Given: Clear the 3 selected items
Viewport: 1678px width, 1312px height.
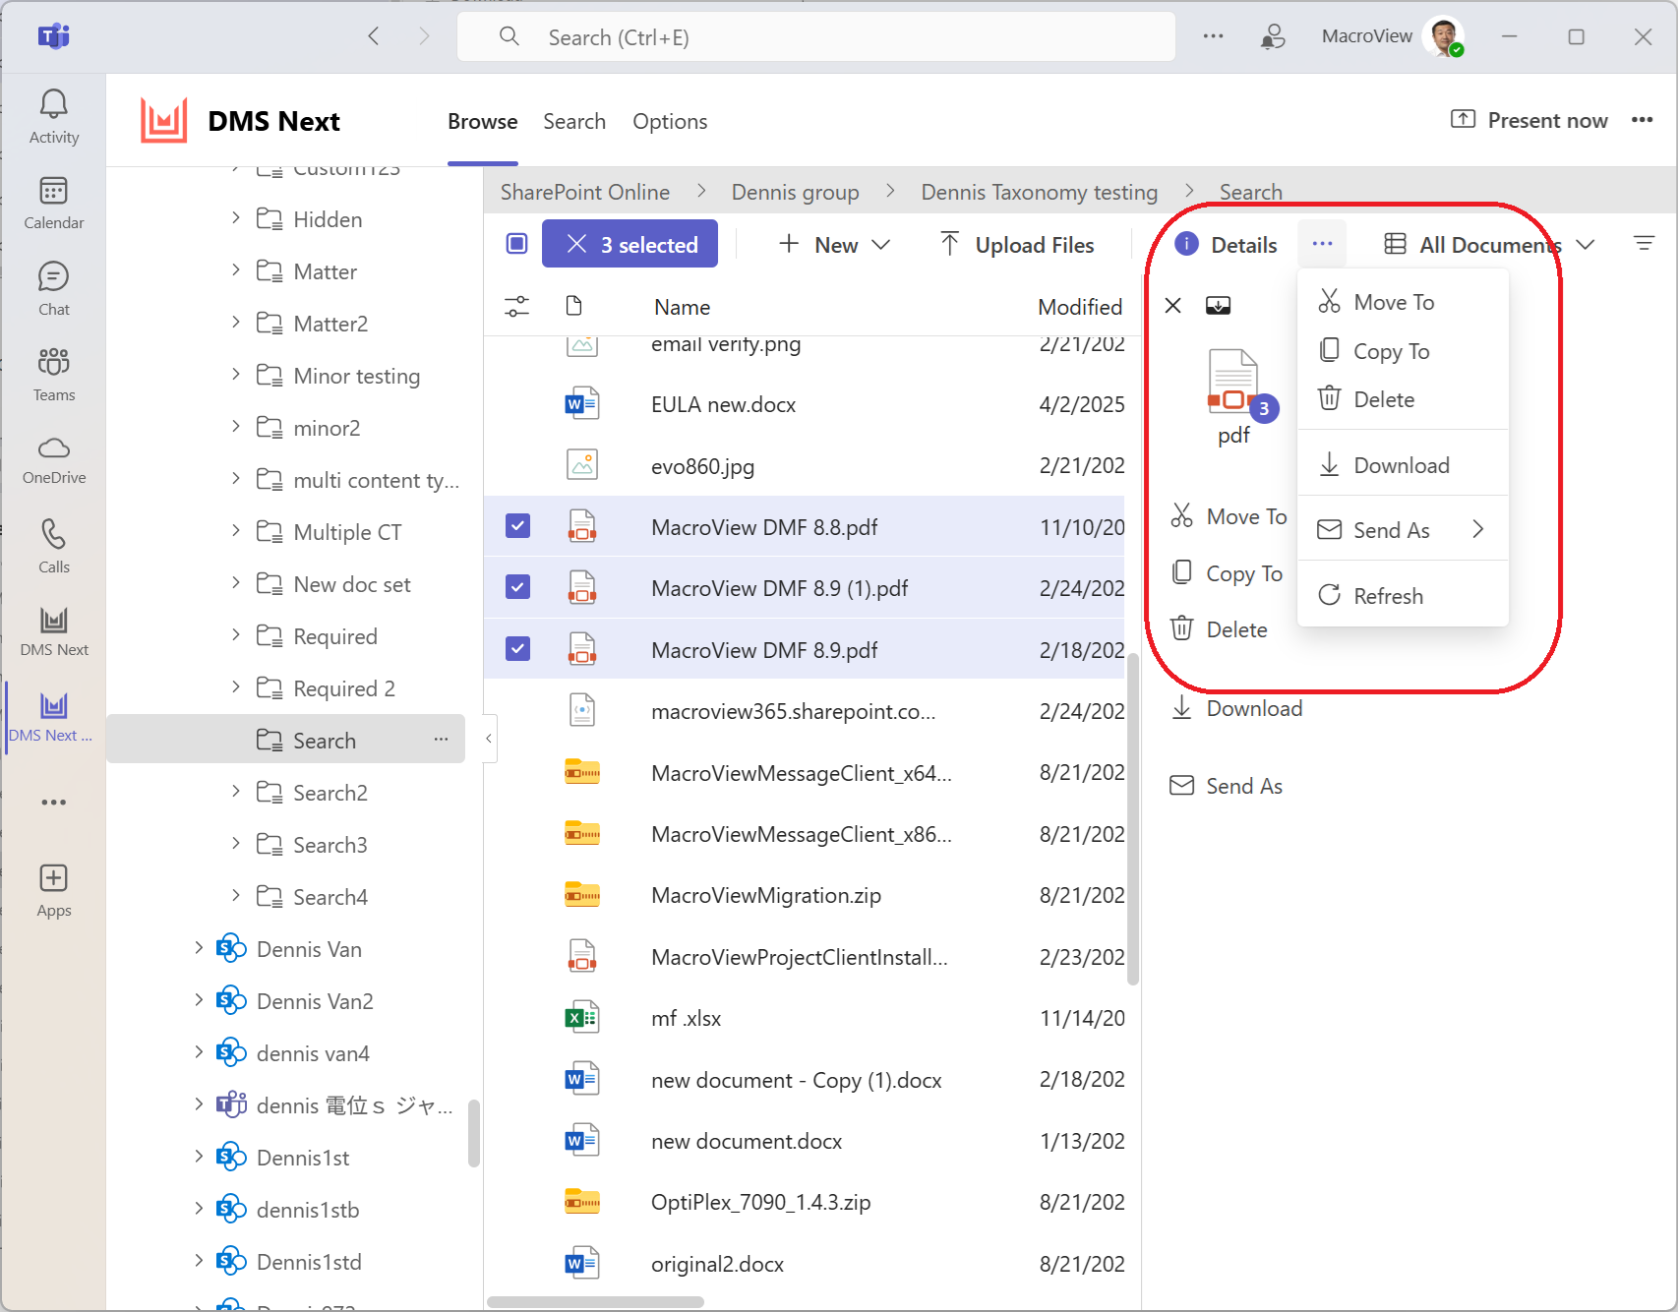Looking at the screenshot, I should (x=629, y=244).
